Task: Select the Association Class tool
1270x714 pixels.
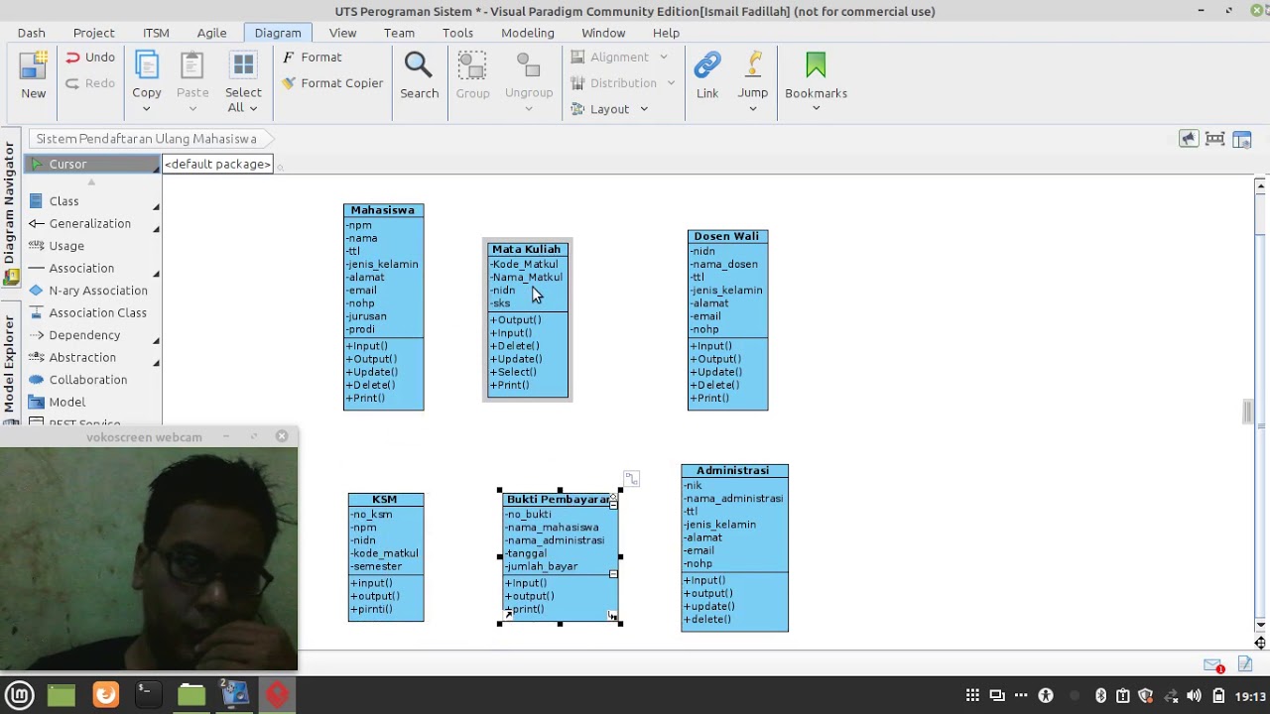Action: 97,312
